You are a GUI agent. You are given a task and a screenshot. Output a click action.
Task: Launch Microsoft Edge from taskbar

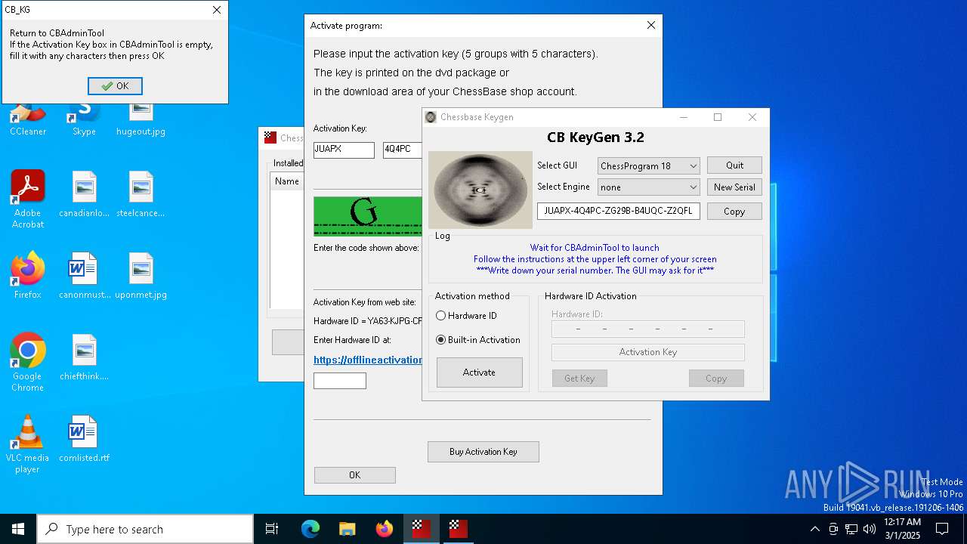310,529
